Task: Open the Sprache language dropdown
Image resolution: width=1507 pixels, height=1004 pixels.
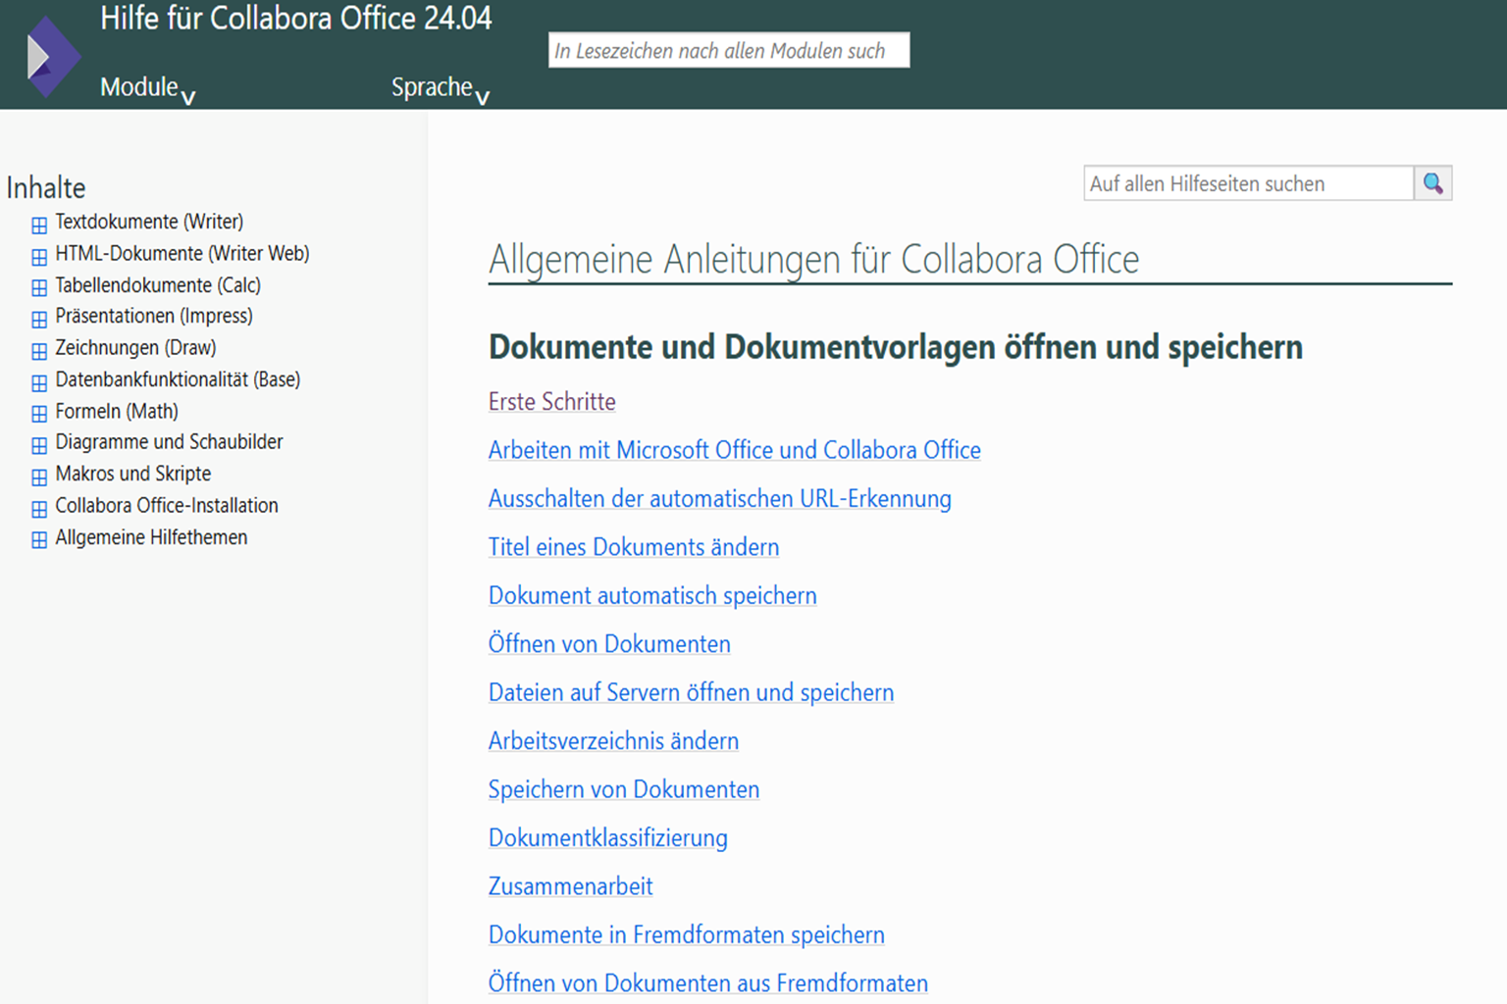Action: 440,88
